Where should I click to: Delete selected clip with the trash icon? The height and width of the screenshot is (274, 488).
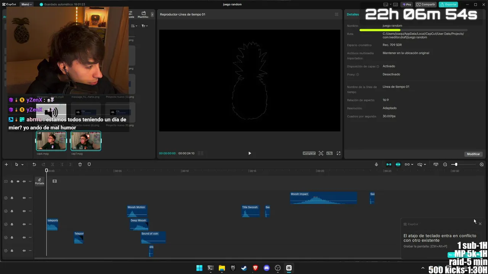(x=80, y=164)
